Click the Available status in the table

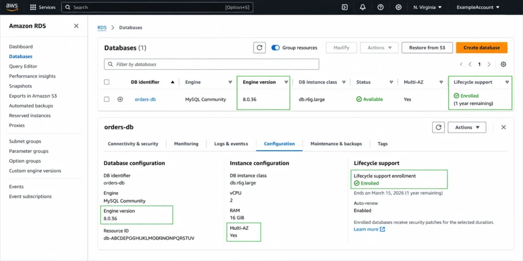370,99
